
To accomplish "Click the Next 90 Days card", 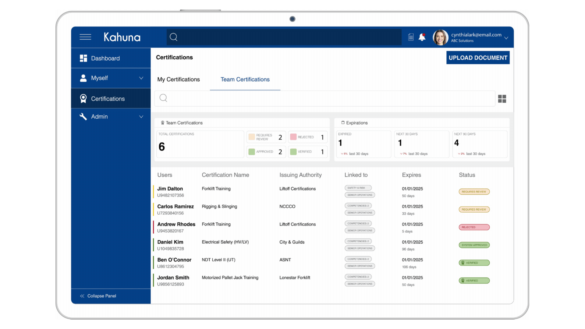I will click(480, 144).
